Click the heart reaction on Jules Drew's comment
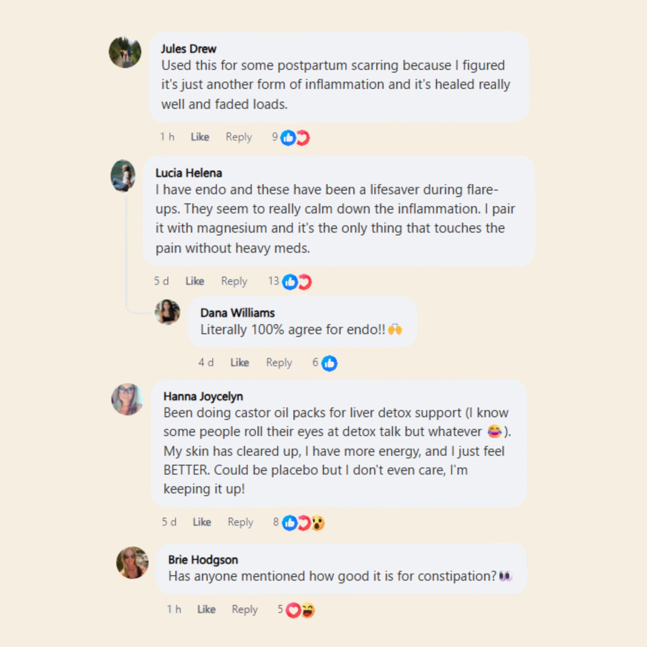Image resolution: width=647 pixels, height=647 pixels. coord(303,138)
